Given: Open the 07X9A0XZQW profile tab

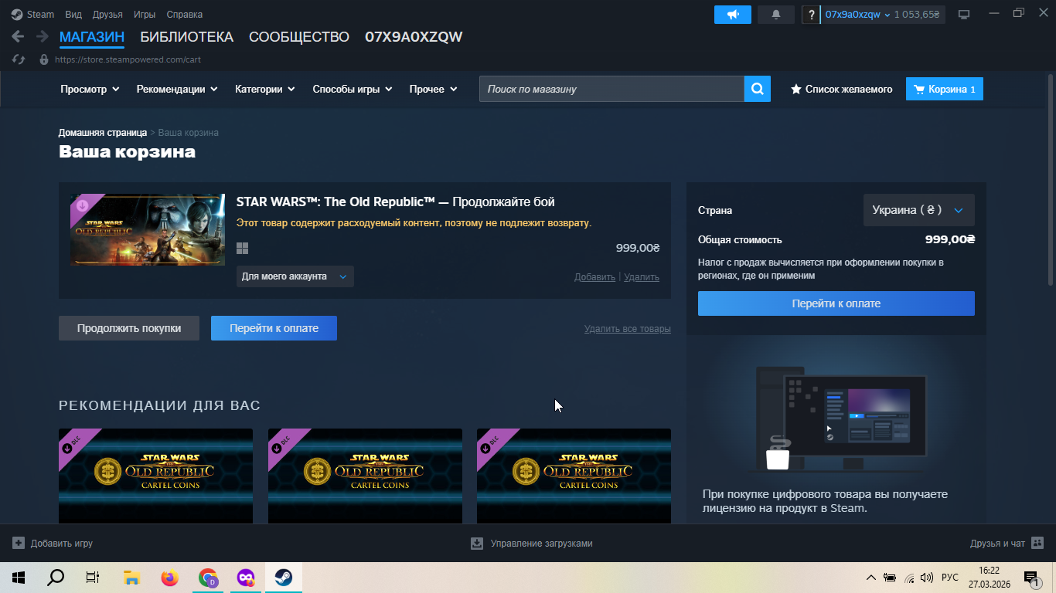Looking at the screenshot, I should pyautogui.click(x=414, y=36).
